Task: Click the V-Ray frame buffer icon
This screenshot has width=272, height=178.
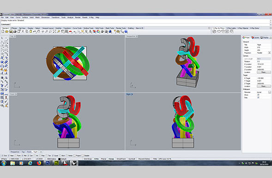Action: tap(227, 31)
